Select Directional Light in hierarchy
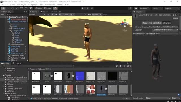This screenshot has height=102, width=181. 18,44
